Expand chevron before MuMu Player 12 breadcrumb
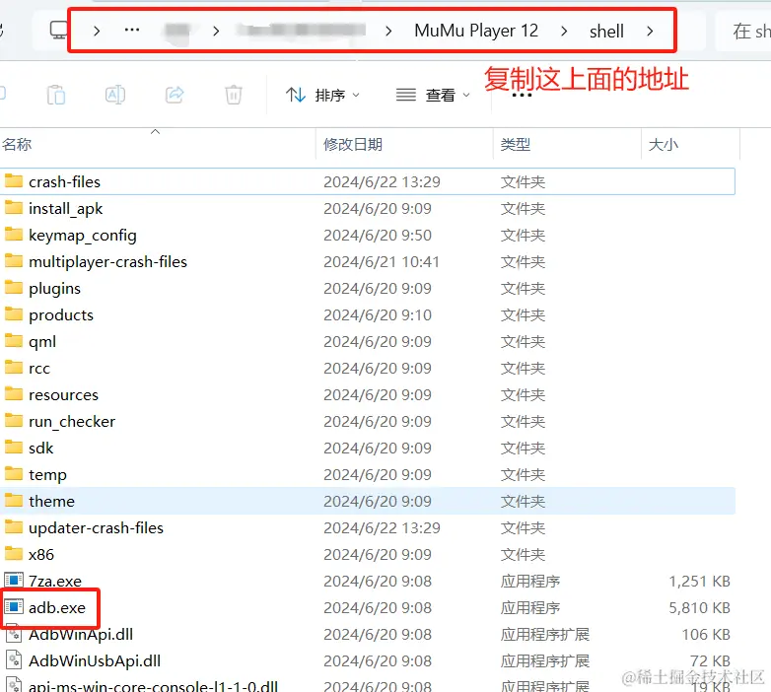The width and height of the screenshot is (771, 692). (x=388, y=31)
